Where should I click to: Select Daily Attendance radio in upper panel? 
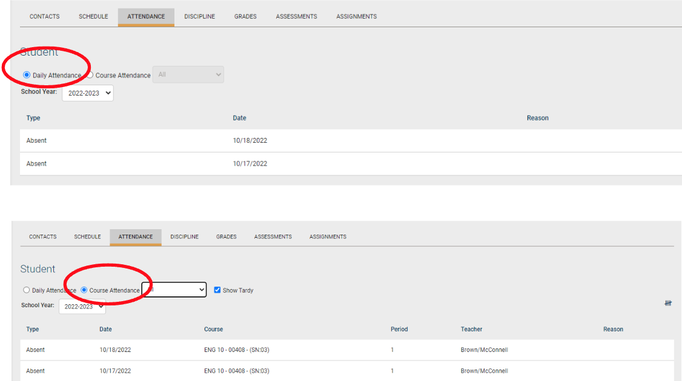27,75
